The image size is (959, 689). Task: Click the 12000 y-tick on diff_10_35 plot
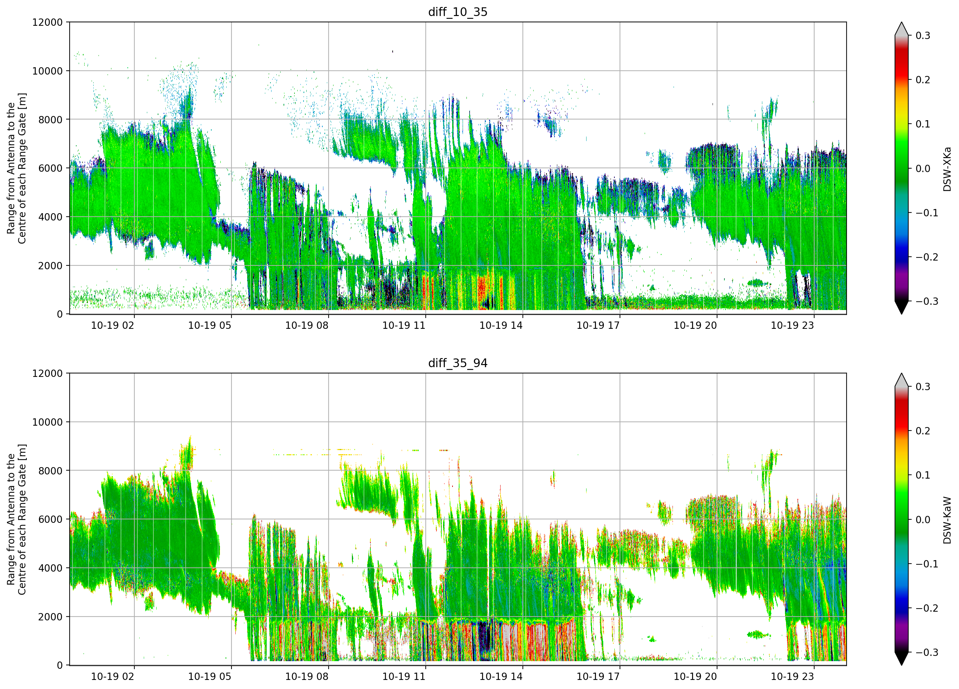tap(47, 22)
